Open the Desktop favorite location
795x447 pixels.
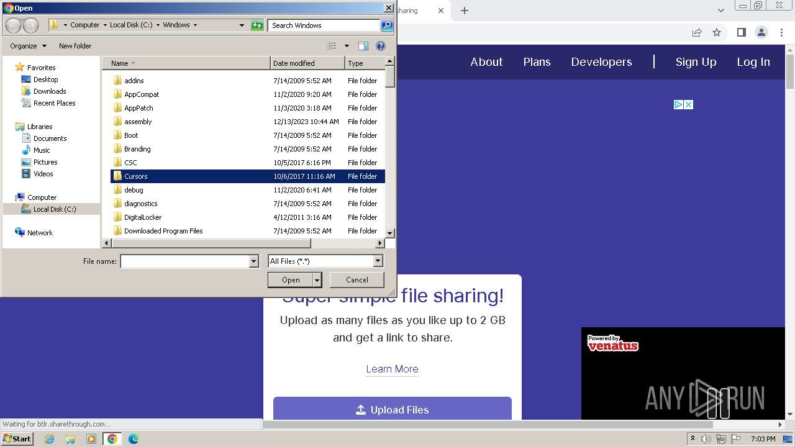pyautogui.click(x=45, y=79)
